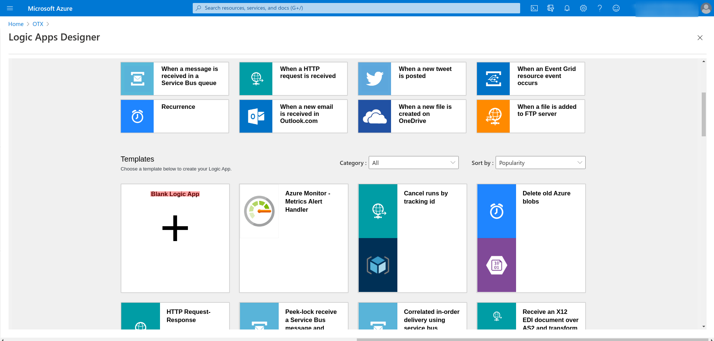
Task: Click the vertical scrollbar thumb
Action: tap(703, 114)
